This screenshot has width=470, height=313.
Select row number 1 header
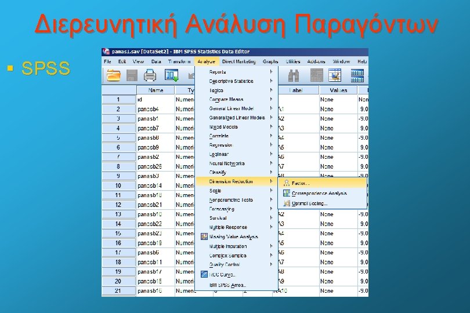click(119, 100)
